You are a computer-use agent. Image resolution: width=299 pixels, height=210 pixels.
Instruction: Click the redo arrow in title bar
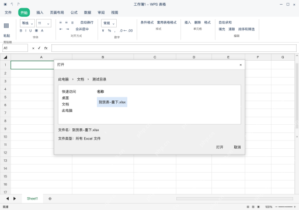(18, 4)
